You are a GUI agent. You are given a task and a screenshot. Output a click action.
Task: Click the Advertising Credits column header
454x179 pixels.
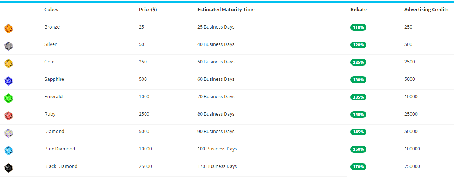click(x=426, y=10)
